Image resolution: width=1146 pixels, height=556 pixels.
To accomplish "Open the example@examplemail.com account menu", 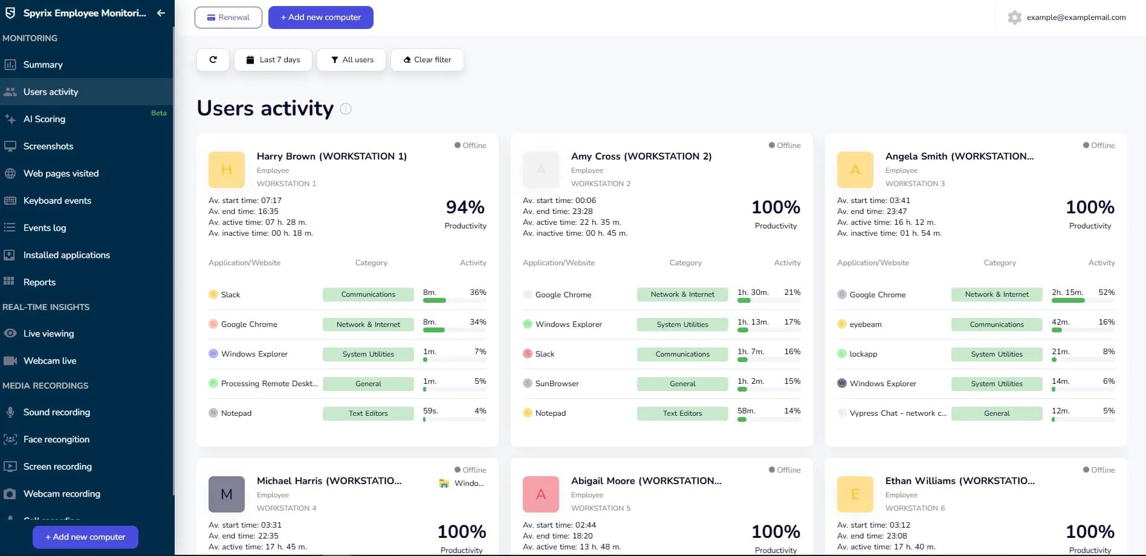I will [x=1076, y=18].
